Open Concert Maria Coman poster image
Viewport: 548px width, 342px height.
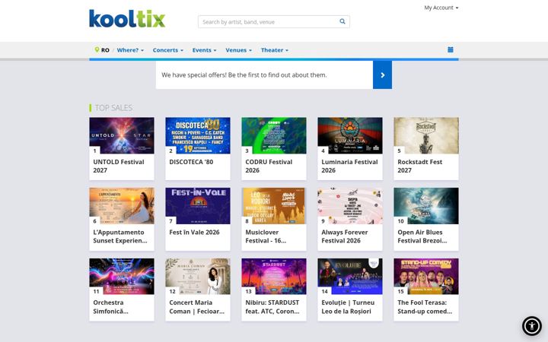[x=198, y=277]
